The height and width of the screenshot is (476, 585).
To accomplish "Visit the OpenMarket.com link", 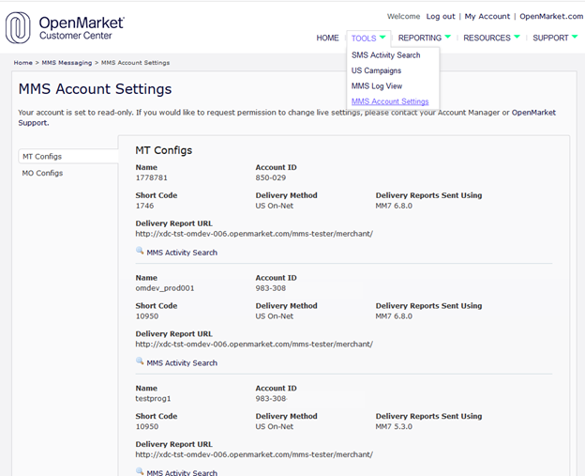I will [551, 17].
